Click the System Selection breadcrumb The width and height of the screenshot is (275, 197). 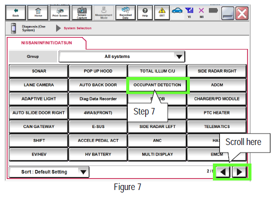coord(78,28)
